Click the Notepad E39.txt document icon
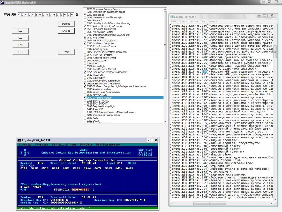The width and height of the screenshot is (282, 212). point(172,16)
